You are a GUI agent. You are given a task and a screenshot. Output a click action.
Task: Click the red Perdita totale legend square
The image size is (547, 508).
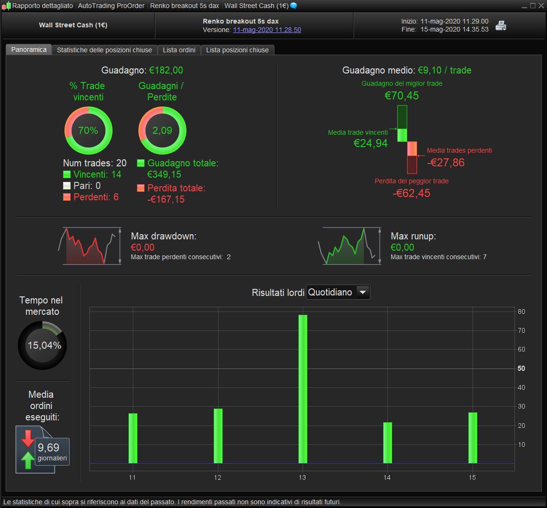[x=141, y=188]
